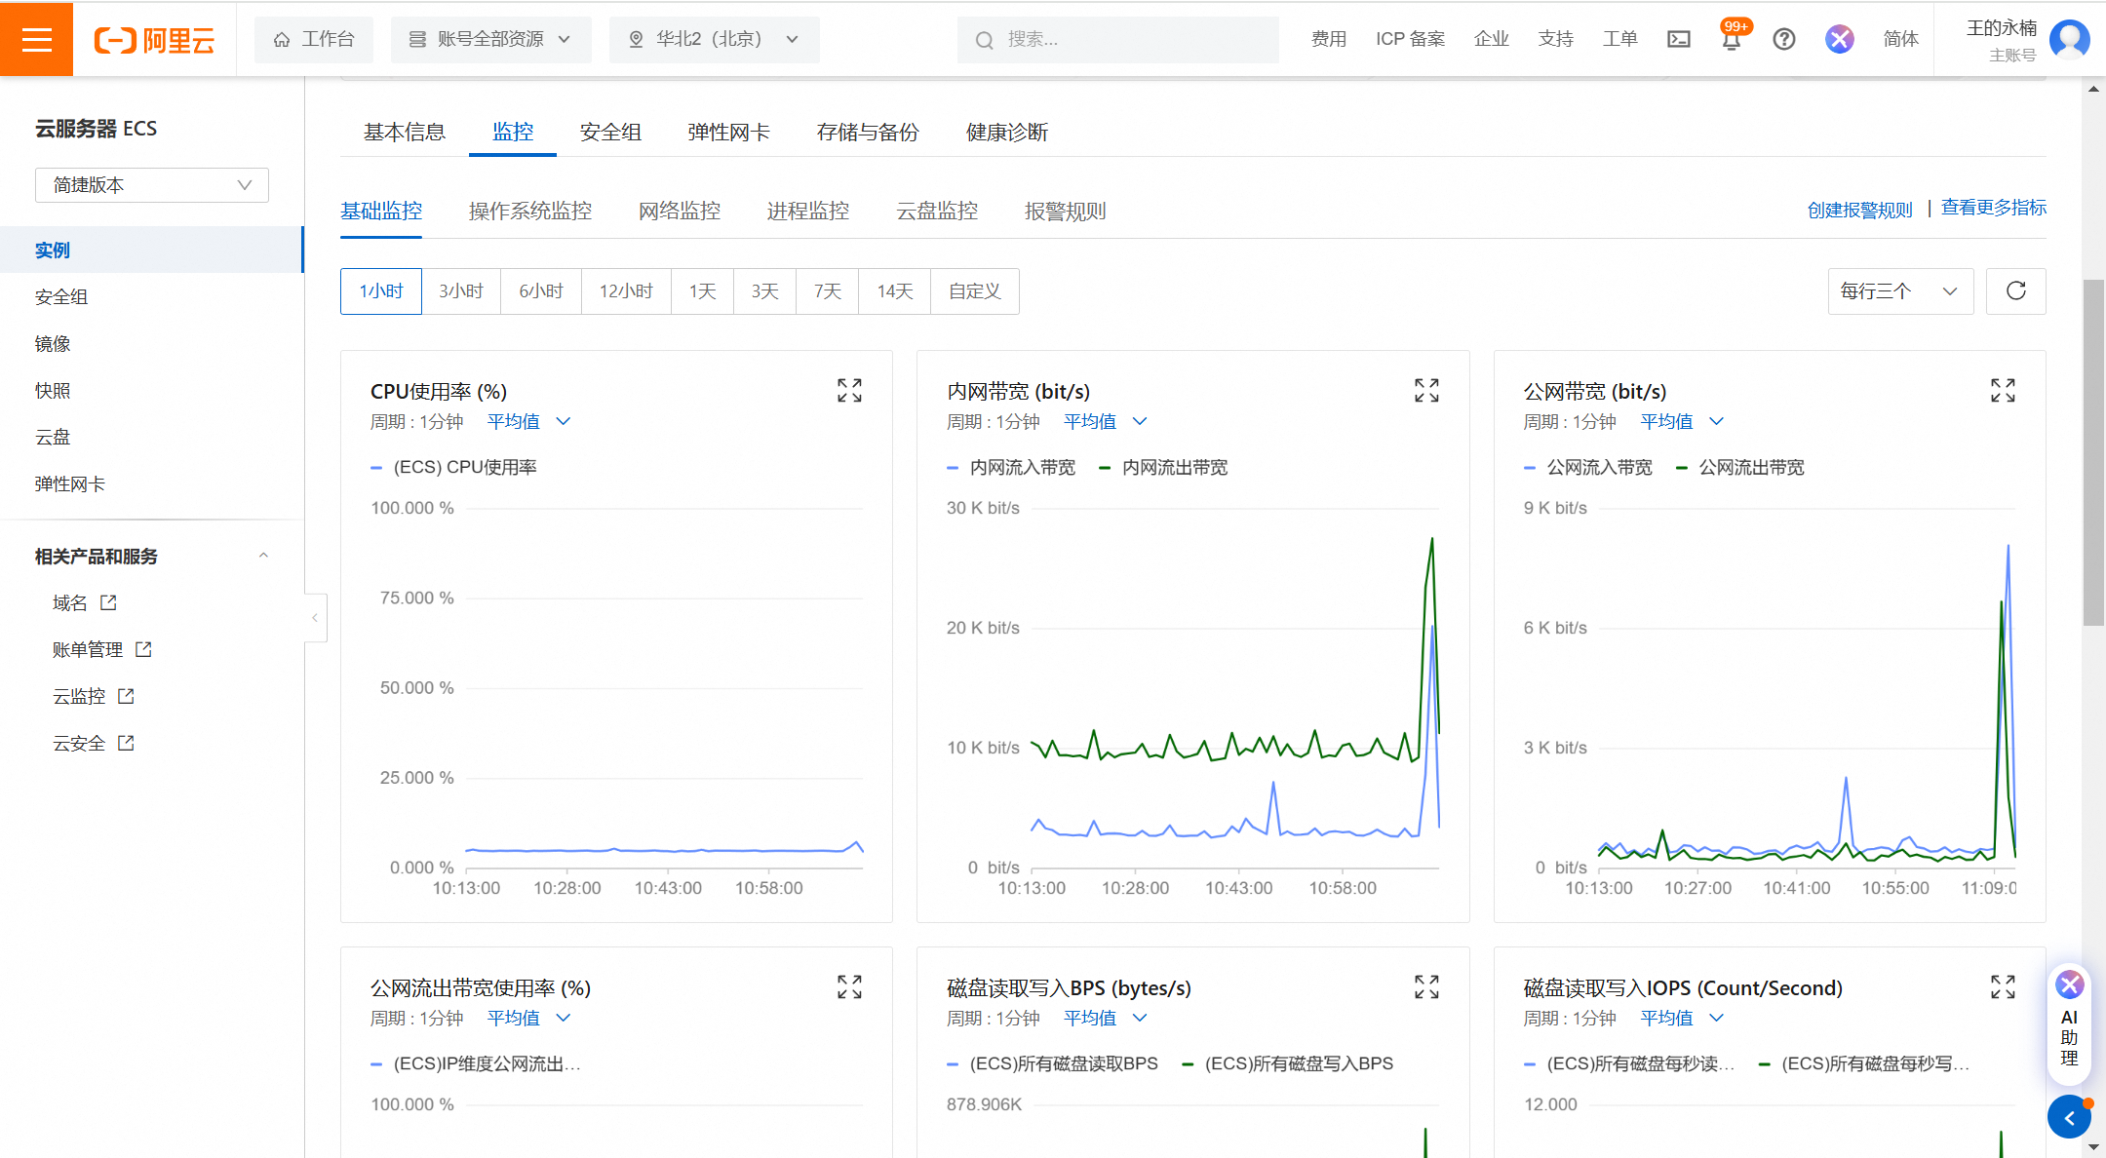The image size is (2106, 1158).
Task: Open region selector 华北2（北京）
Action: (x=714, y=39)
